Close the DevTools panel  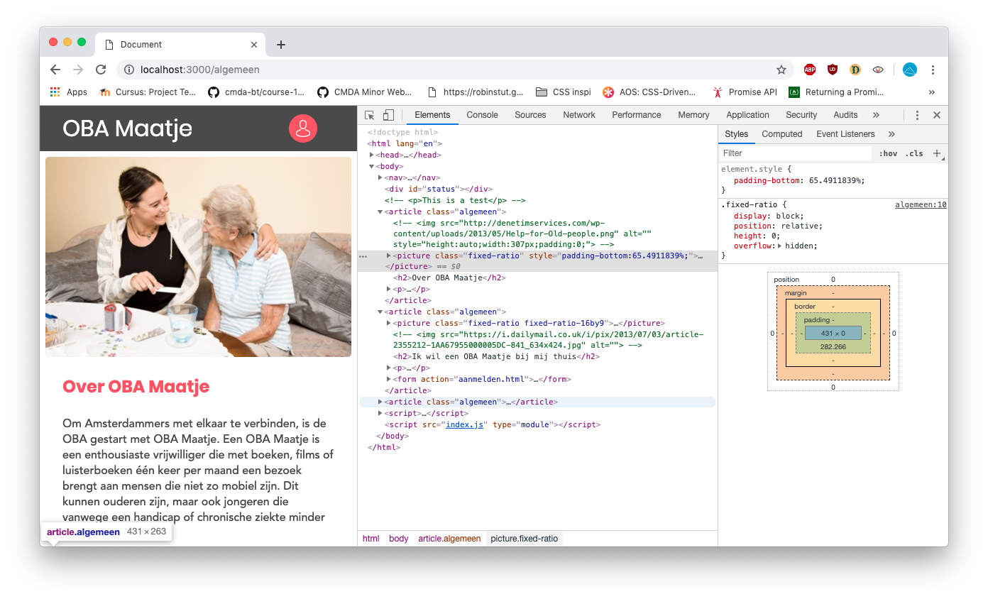pyautogui.click(x=937, y=115)
